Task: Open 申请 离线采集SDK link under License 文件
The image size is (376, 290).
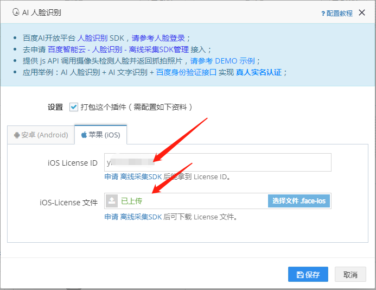Action: 133,217
